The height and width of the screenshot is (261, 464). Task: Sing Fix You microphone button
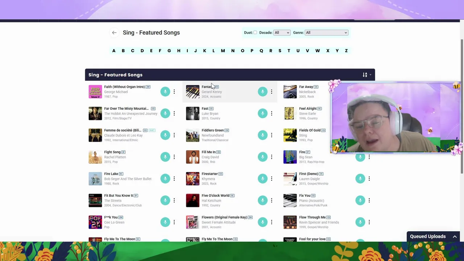[360, 200]
